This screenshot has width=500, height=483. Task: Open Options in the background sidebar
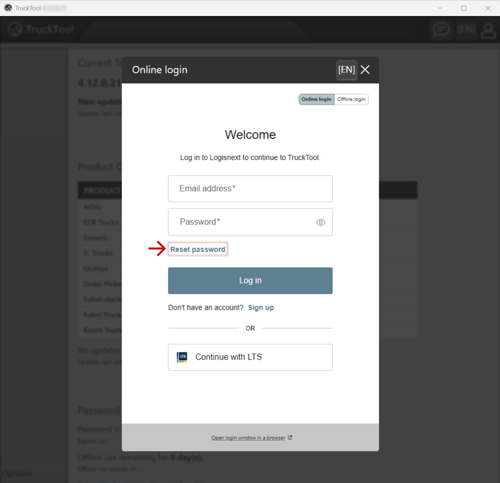17,474
